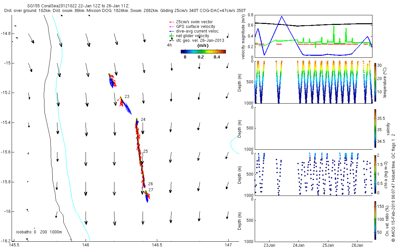Click day marker '25' on glider track
This screenshot has height=249, width=398.
click(x=146, y=151)
